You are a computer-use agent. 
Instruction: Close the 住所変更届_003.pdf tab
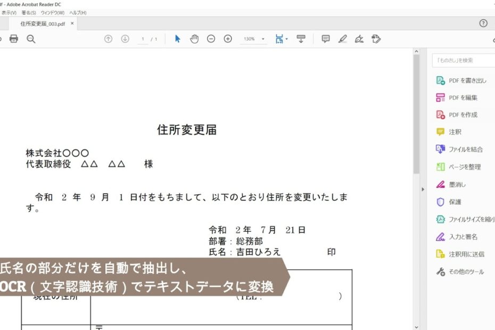coord(72,23)
